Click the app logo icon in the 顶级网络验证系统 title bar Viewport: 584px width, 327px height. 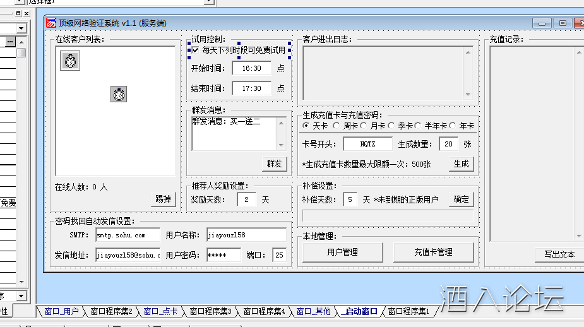tap(52, 23)
